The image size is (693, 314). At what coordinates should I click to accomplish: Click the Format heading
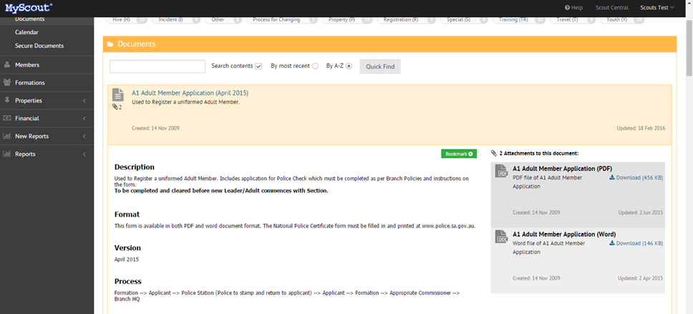(x=127, y=214)
